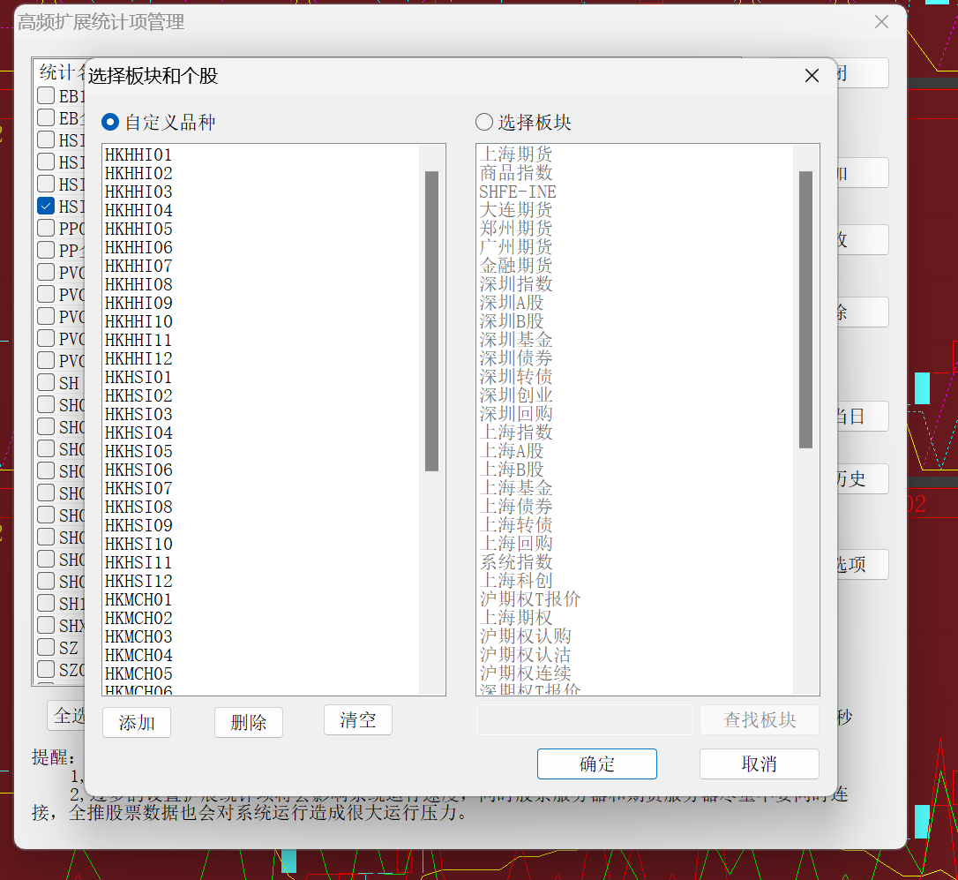
Task: Click the 添加 button
Action: pyautogui.click(x=136, y=722)
